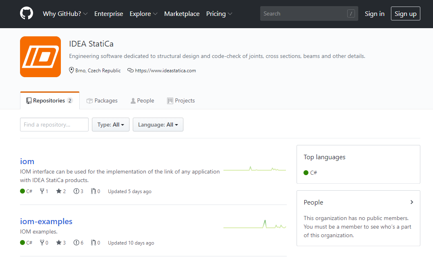The width and height of the screenshot is (433, 267).
Task: Click inside the Find a repository field
Action: click(54, 124)
